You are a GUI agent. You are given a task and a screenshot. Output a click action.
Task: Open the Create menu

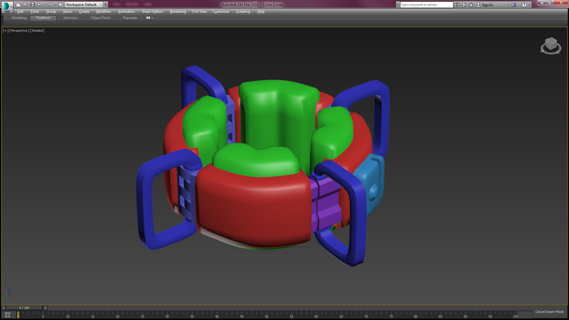(84, 12)
